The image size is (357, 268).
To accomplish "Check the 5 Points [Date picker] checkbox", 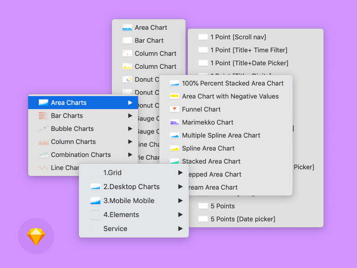I will coord(203,219).
